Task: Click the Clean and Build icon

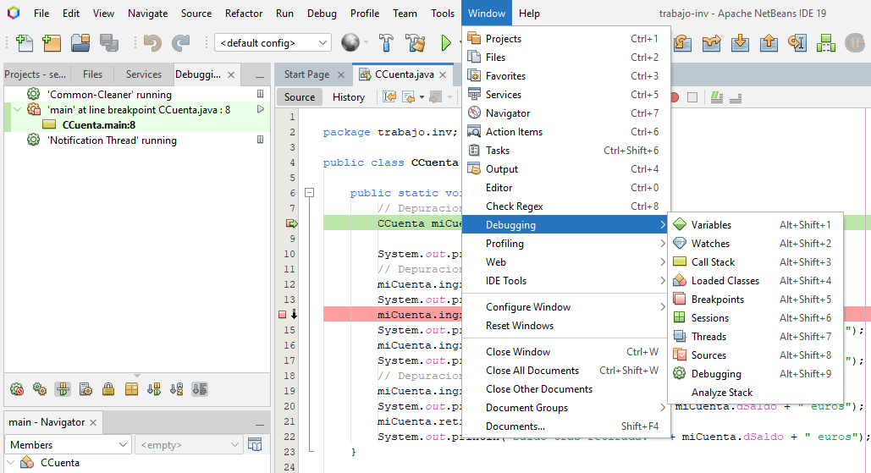Action: pyautogui.click(x=415, y=42)
